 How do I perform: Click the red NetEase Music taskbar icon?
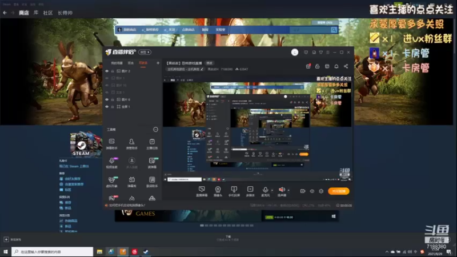(134, 251)
